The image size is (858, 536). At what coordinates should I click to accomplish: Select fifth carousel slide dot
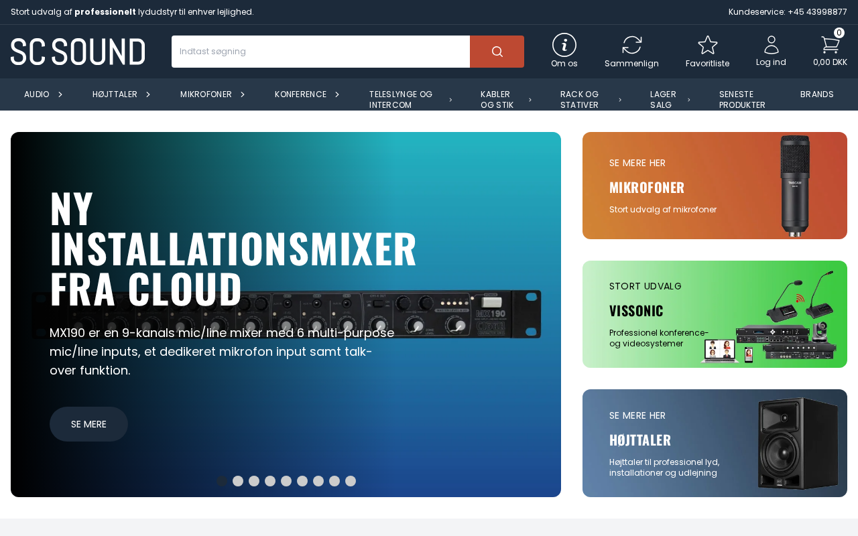click(x=286, y=481)
